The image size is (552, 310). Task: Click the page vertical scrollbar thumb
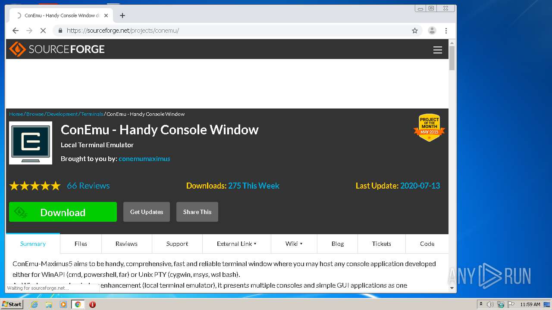pos(452,58)
